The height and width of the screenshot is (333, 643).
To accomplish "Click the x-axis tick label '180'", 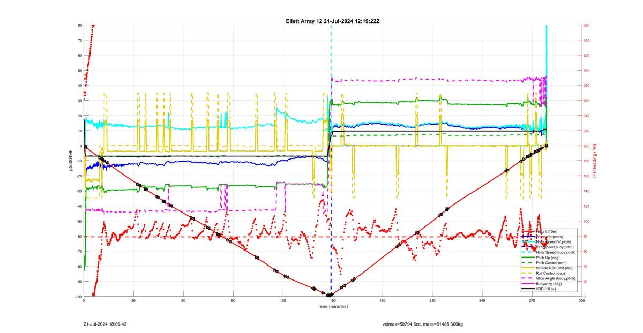I will [x=383, y=301].
